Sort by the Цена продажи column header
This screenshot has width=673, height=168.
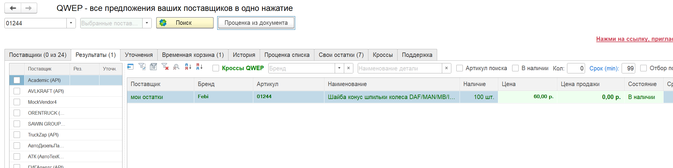(x=591, y=84)
